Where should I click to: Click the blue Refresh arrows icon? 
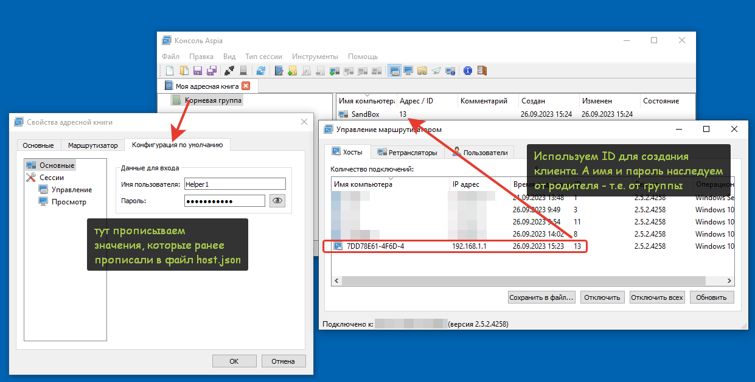[x=261, y=71]
